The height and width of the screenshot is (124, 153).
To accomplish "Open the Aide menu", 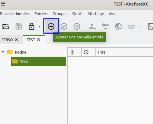I will tap(113, 14).
